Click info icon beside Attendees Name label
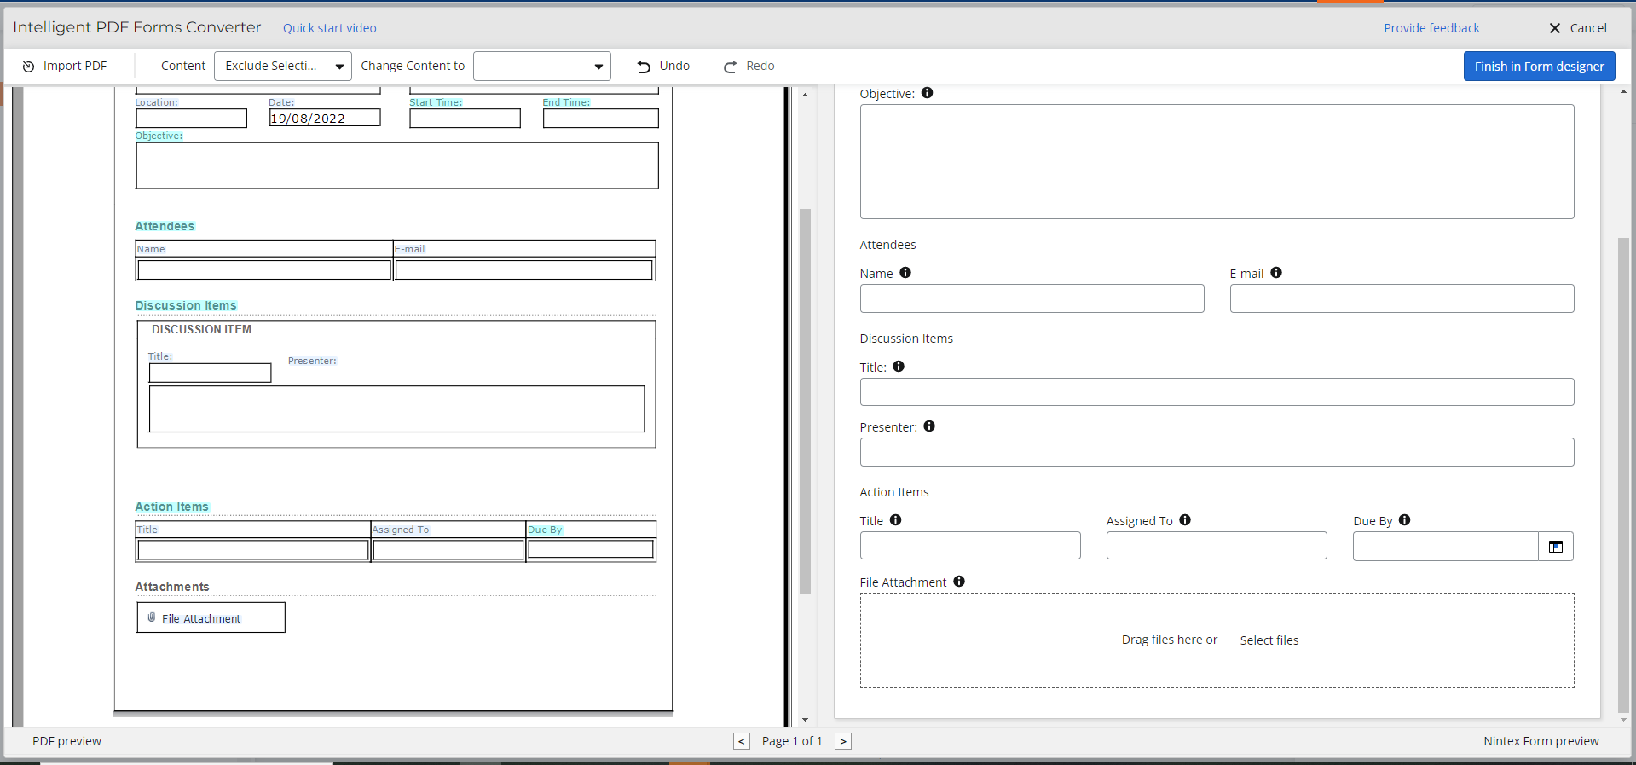1636x765 pixels. tap(905, 273)
